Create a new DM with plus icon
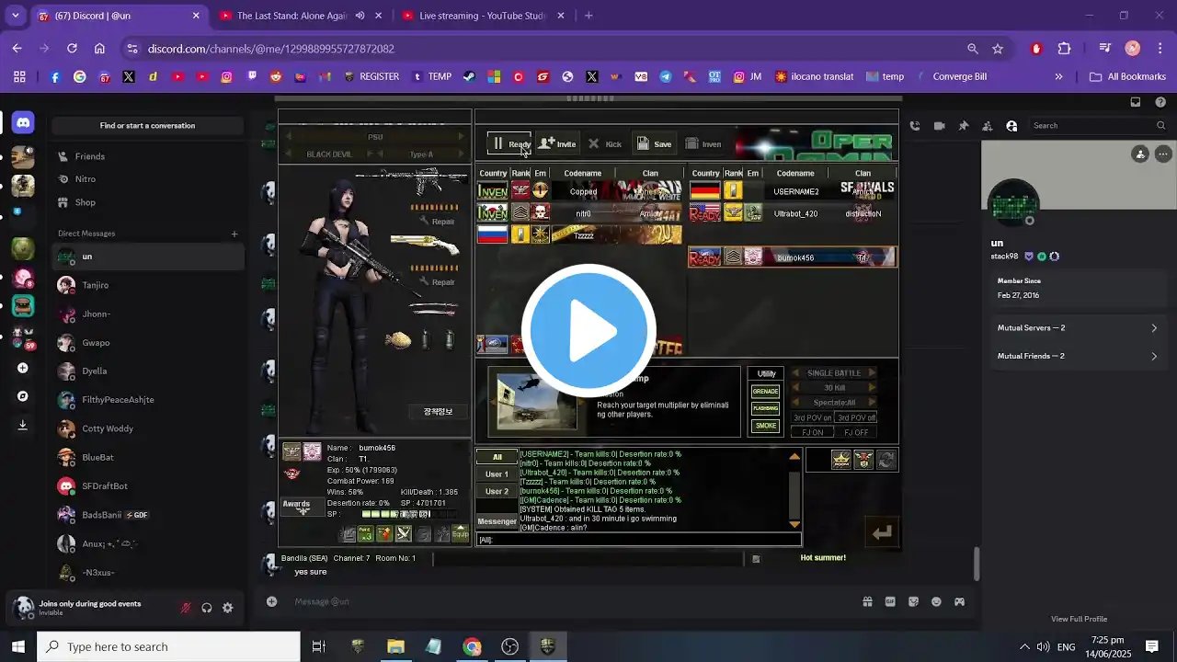The image size is (1177, 662). [234, 234]
